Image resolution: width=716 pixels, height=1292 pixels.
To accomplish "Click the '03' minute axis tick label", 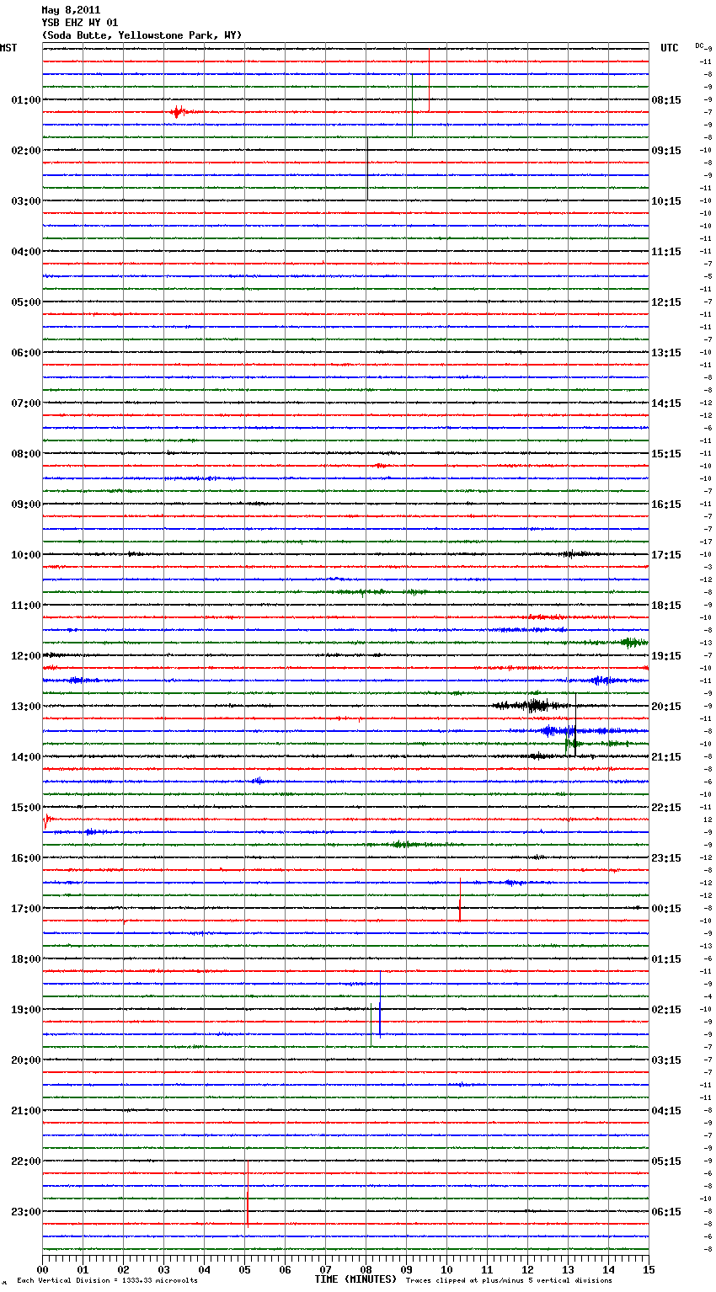I will [163, 1268].
